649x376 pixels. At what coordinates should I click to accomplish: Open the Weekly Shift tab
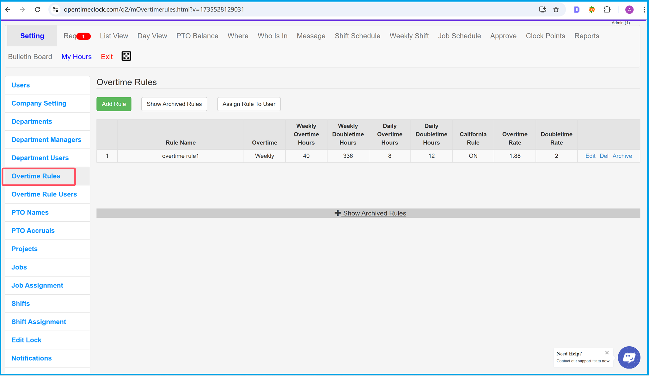point(409,36)
